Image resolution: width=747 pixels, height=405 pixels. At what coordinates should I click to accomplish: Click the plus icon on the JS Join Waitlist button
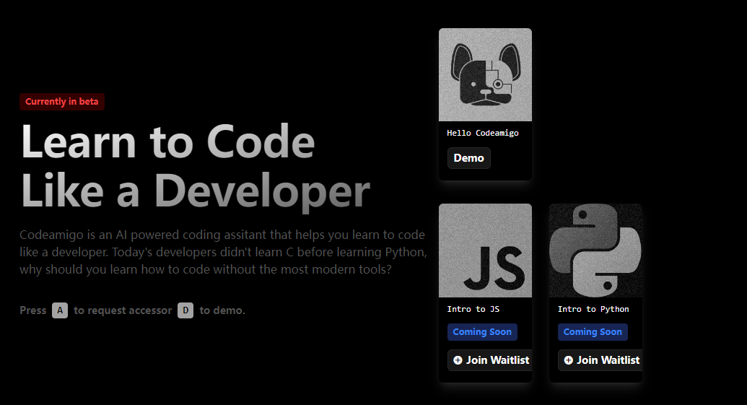pyautogui.click(x=458, y=360)
